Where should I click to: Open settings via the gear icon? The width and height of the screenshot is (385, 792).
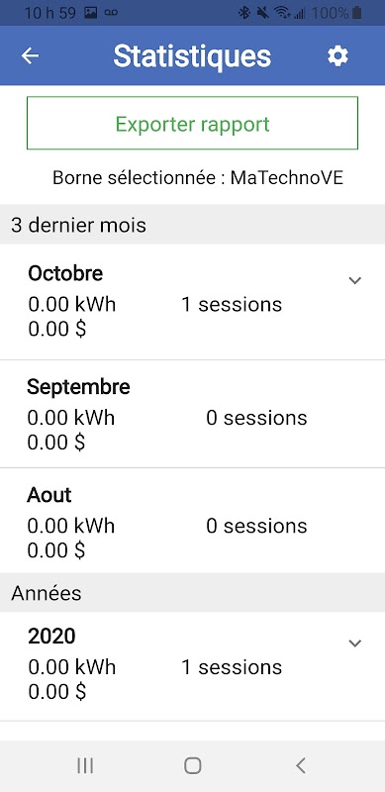point(337,55)
